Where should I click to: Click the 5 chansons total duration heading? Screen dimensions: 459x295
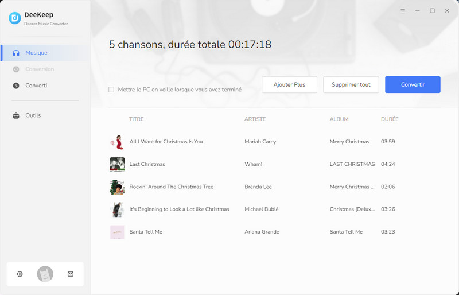pos(190,45)
